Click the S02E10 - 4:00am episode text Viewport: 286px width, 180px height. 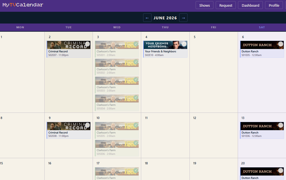154,55
